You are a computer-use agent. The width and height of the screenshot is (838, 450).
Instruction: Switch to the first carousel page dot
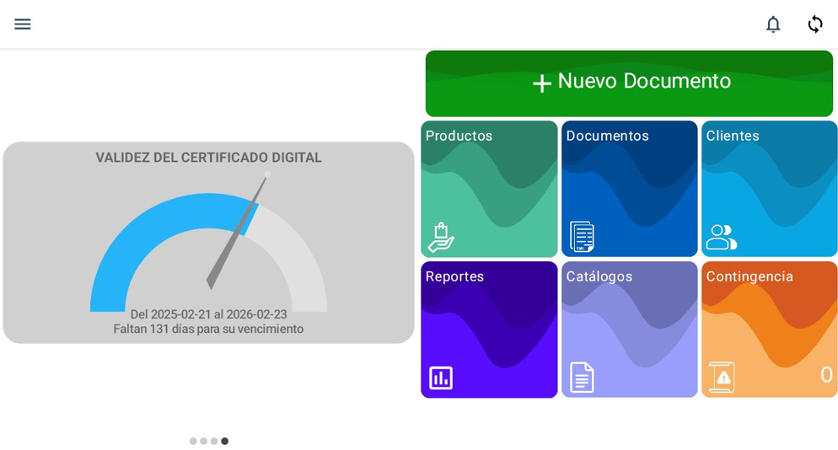pos(193,442)
